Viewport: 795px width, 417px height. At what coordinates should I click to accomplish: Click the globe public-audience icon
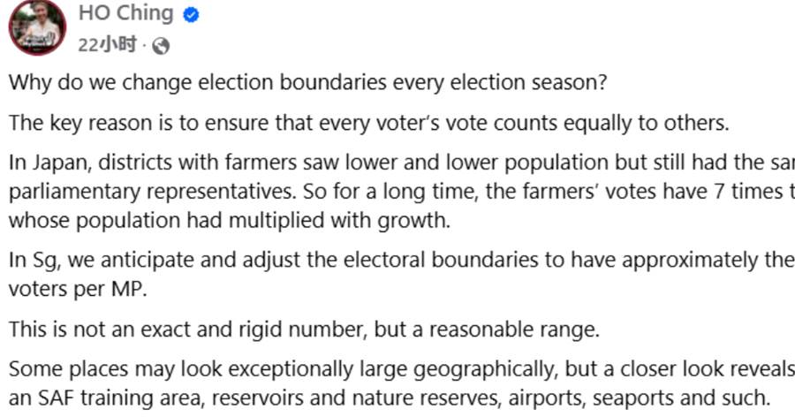pos(161,45)
